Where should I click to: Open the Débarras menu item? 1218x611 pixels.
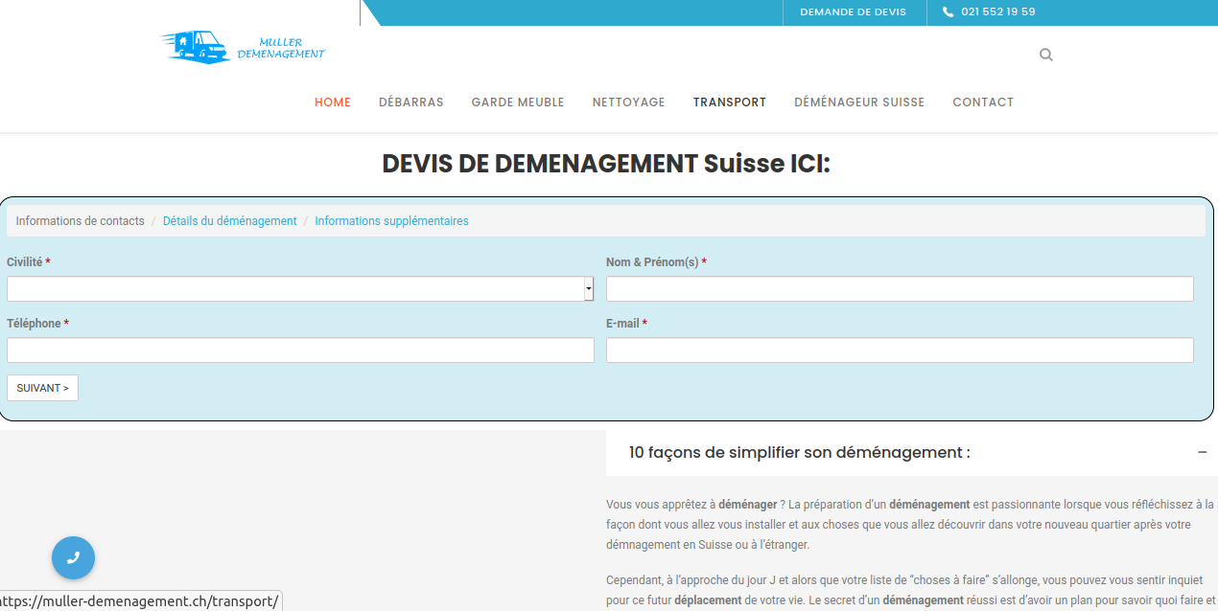(410, 102)
